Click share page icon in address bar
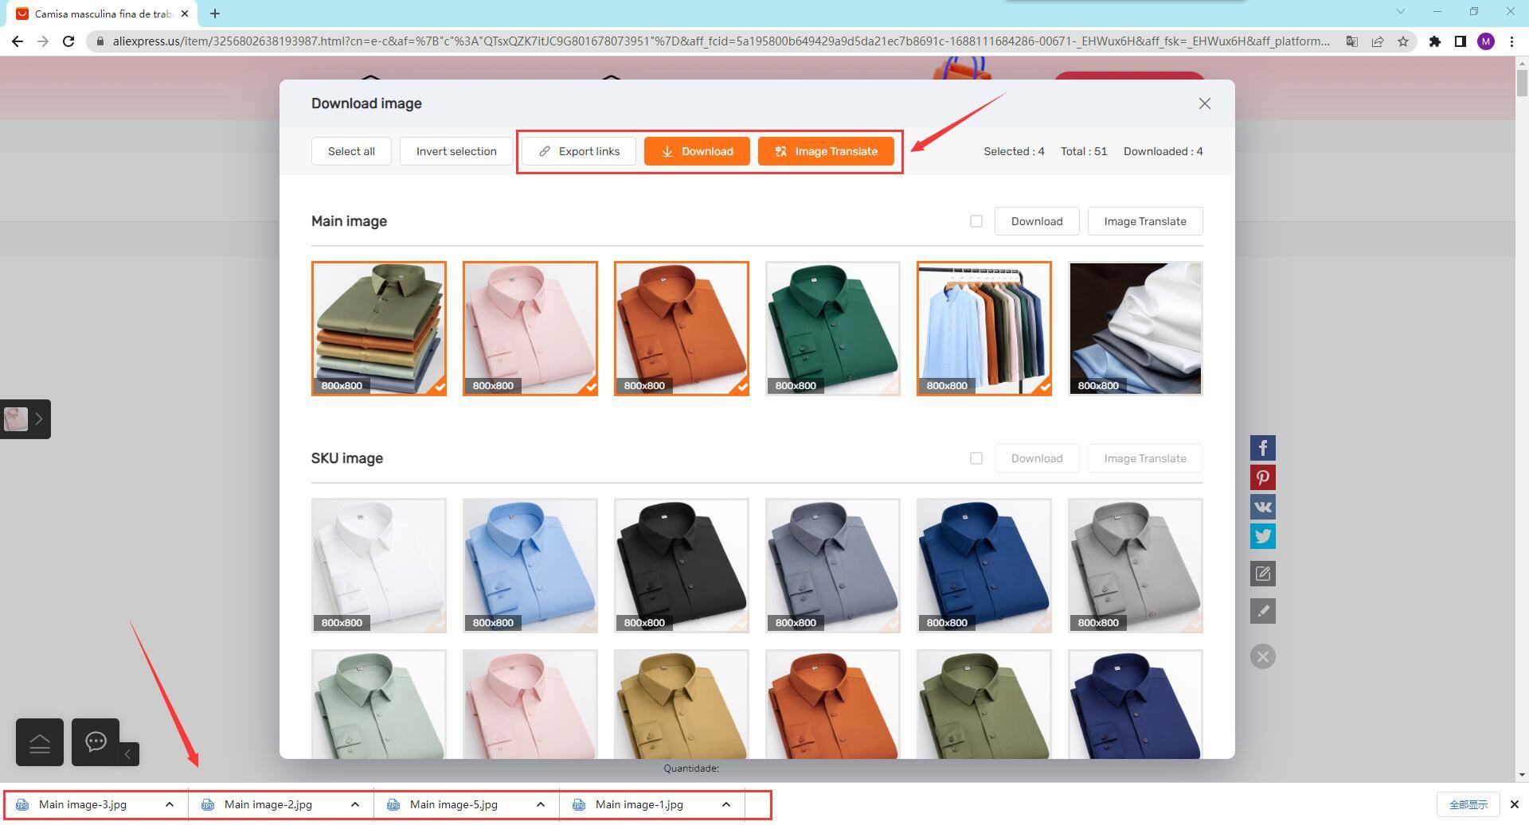1529x825 pixels. tap(1378, 41)
